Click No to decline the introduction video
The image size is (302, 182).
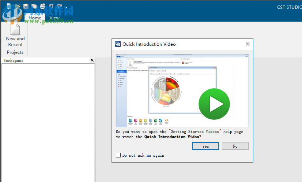[x=235, y=146]
